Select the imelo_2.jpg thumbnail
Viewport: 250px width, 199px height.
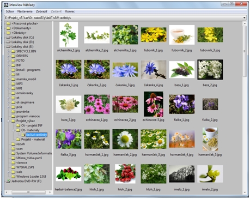[210, 174]
